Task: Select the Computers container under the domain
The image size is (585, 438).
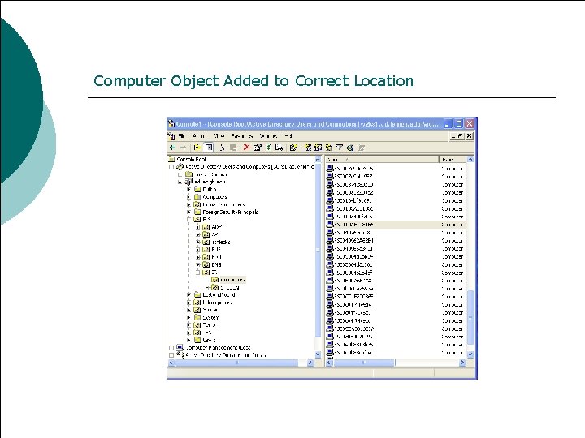Action: (x=214, y=196)
